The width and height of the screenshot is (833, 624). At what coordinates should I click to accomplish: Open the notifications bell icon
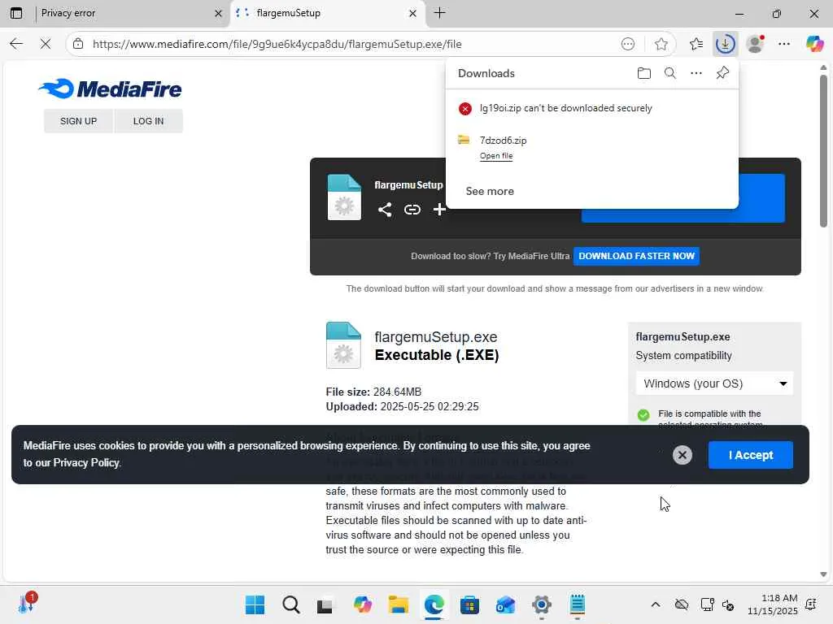coord(811,604)
